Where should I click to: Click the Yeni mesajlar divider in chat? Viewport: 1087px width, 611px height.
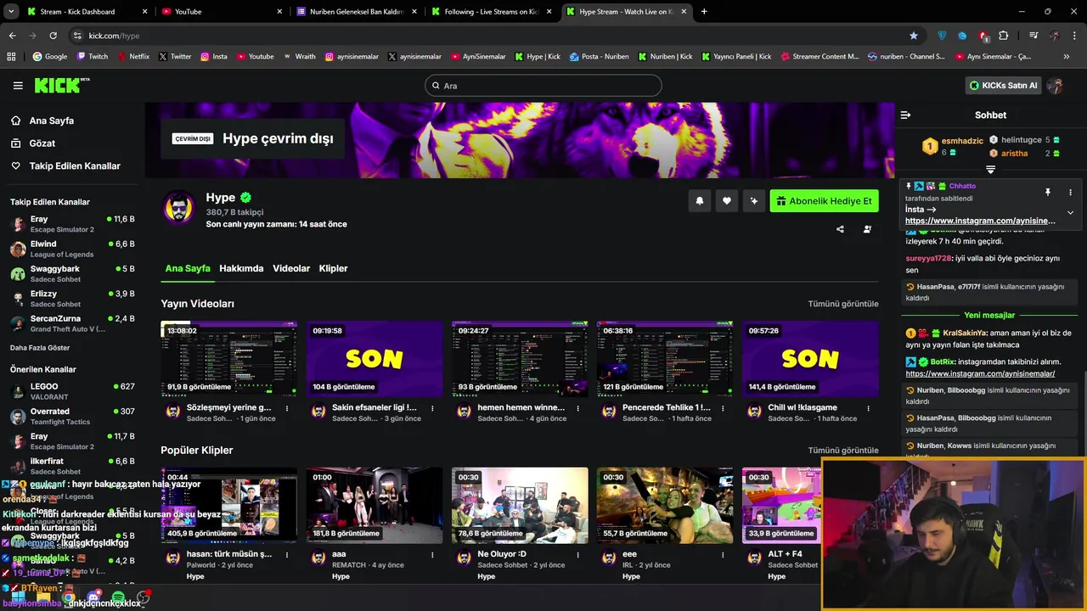[x=989, y=316]
